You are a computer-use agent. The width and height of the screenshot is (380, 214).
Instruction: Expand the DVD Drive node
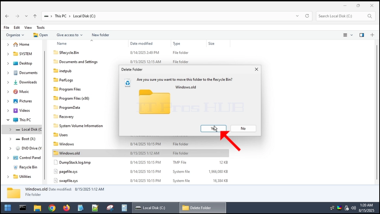click(x=10, y=148)
